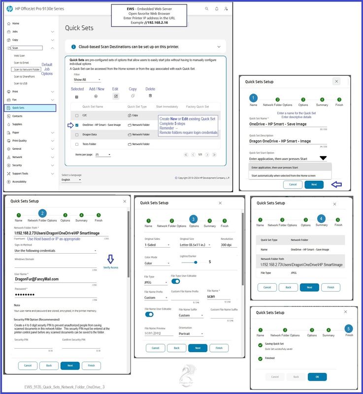The height and width of the screenshot is (394, 363).
Task: Click the Contacts icon in sidebar
Action: (x=9, y=116)
